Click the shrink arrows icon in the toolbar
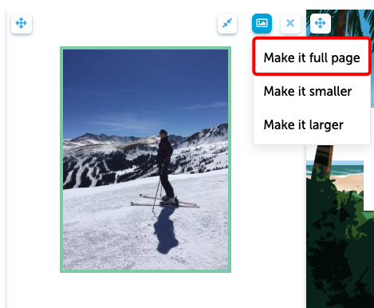Screen dimensions: 374x308 (x=227, y=23)
